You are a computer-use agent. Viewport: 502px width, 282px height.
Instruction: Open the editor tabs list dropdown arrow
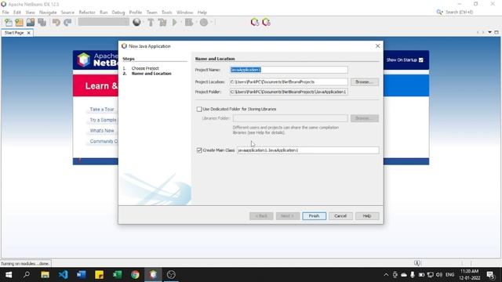(x=489, y=32)
